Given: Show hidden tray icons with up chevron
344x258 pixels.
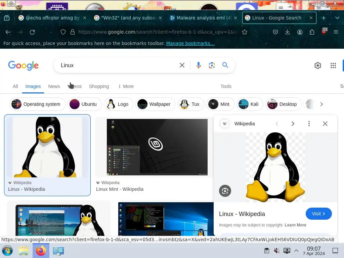Looking at the screenshot, I should click(x=296, y=251).
